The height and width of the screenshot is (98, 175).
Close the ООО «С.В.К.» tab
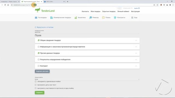click(64, 2)
